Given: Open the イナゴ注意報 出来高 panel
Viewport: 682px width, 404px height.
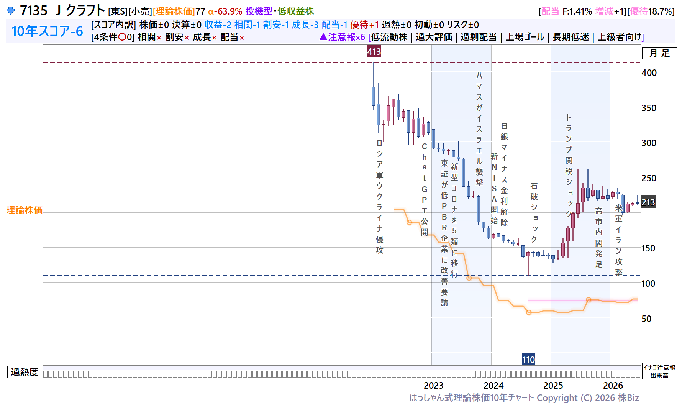Looking at the screenshot, I should tap(659, 371).
